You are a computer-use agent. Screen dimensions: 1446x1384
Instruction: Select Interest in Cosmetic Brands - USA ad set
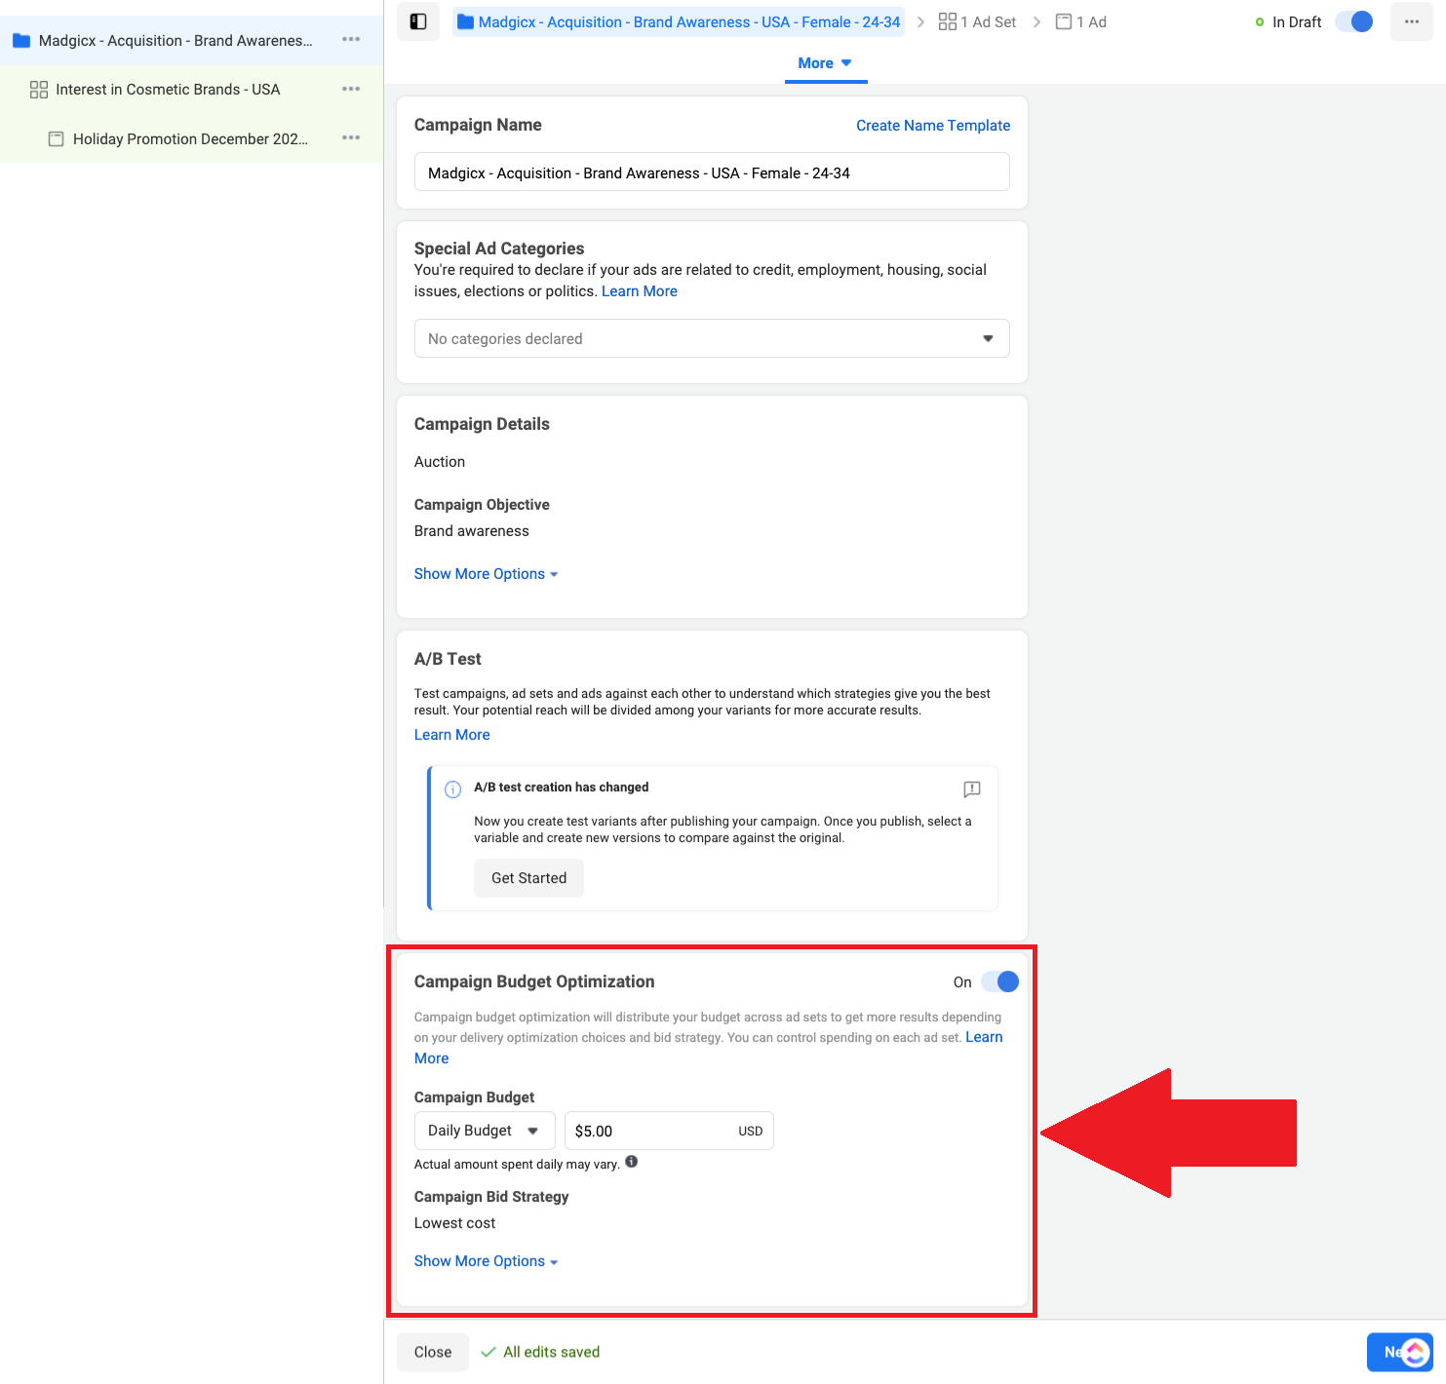click(x=168, y=90)
